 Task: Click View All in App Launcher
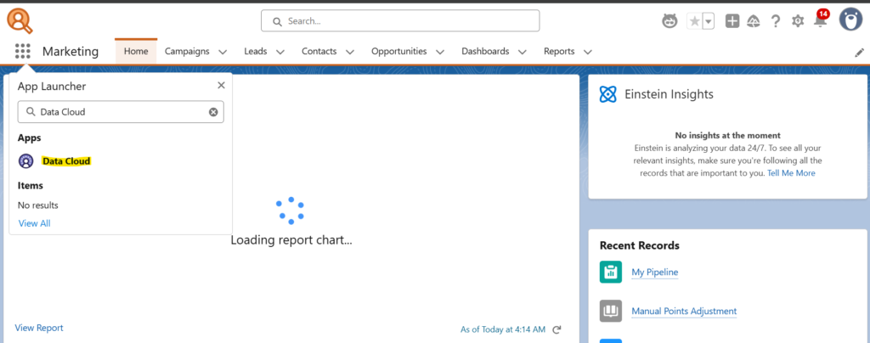pyautogui.click(x=34, y=223)
